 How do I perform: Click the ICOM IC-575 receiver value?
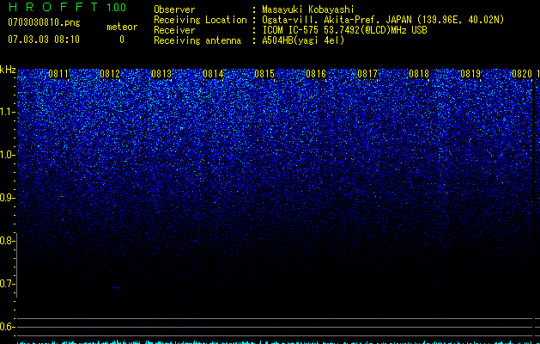coord(344,30)
